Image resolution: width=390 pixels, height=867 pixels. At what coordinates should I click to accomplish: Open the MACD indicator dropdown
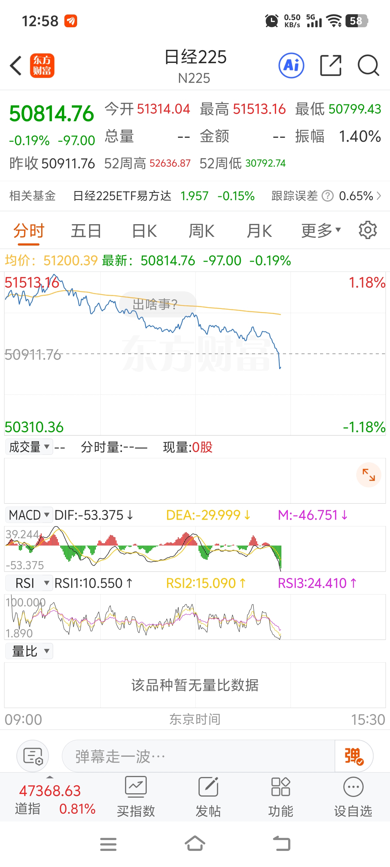click(29, 515)
